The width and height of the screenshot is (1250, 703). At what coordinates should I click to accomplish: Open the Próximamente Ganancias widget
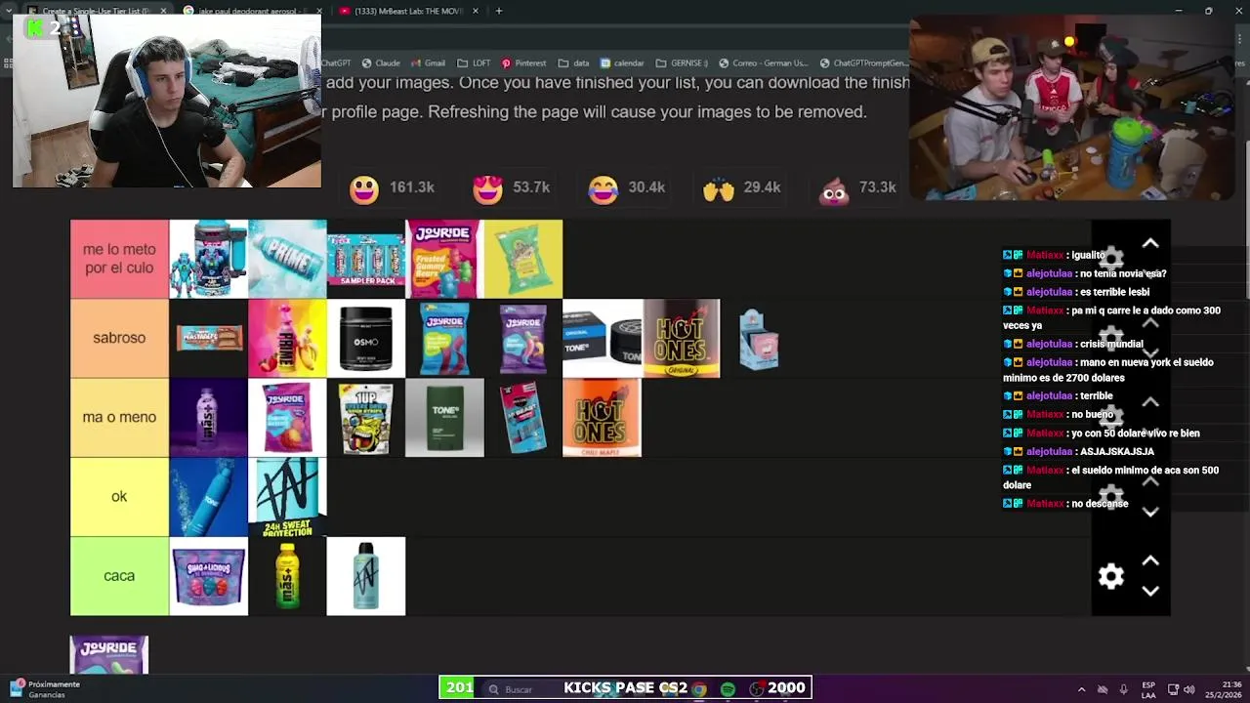point(45,689)
